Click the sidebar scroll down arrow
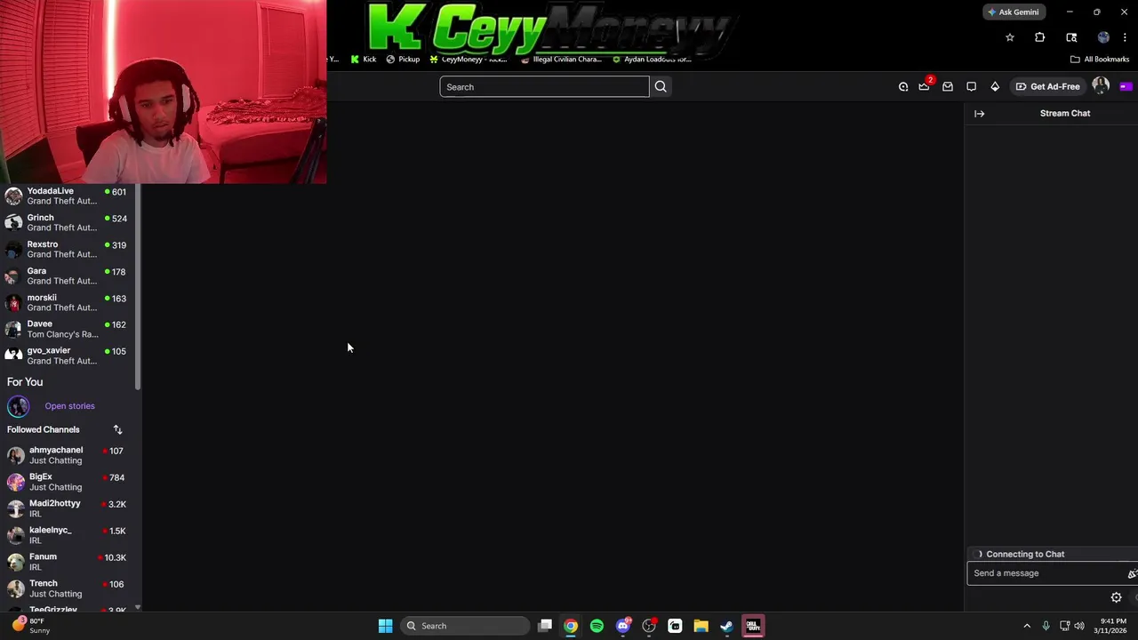Viewport: 1138px width, 640px height. point(138,608)
